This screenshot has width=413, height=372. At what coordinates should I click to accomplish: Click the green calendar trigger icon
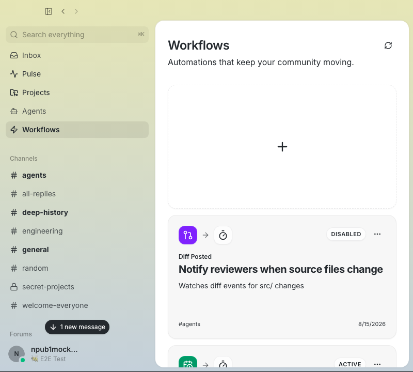coord(188,362)
